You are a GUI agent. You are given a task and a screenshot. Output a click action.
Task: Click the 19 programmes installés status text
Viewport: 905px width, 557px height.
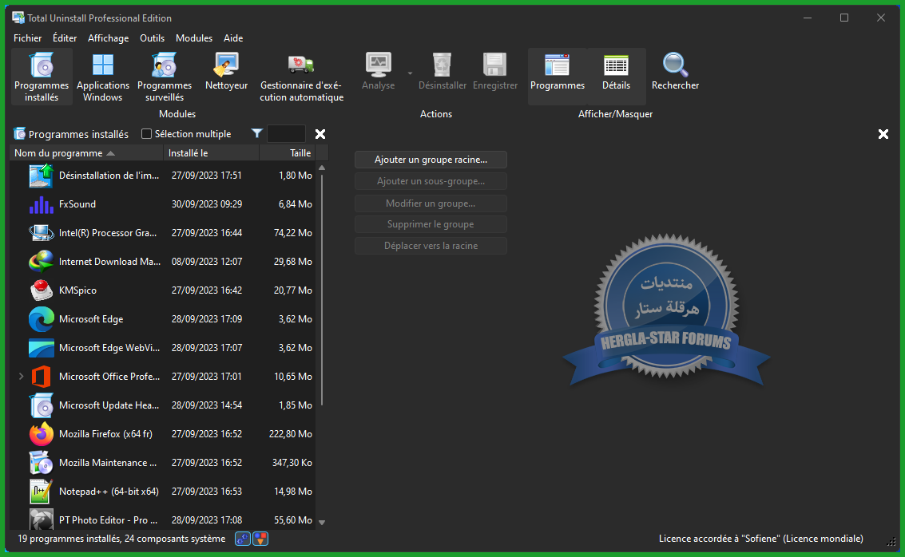click(121, 539)
